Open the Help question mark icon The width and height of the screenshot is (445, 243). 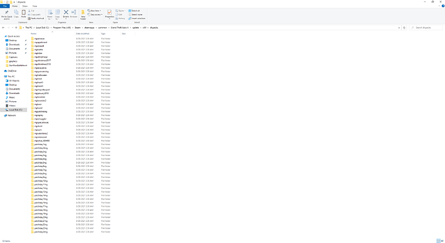[442, 6]
